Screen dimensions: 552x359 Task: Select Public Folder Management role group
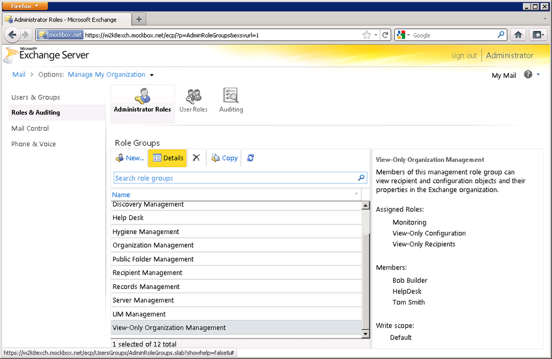pyautogui.click(x=236, y=259)
